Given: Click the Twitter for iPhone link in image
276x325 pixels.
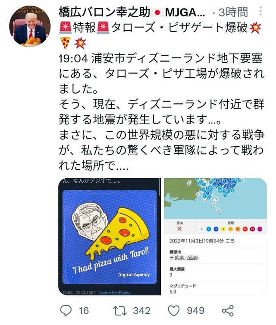Looking at the screenshot, I should [x=114, y=293].
